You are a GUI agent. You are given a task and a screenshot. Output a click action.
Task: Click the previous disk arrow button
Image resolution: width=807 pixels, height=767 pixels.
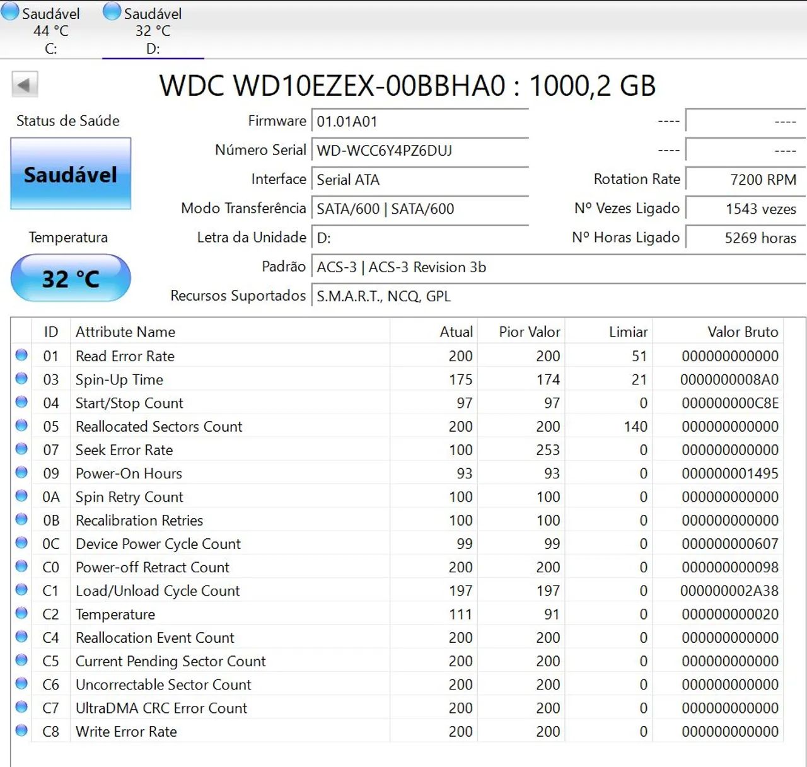tap(25, 84)
